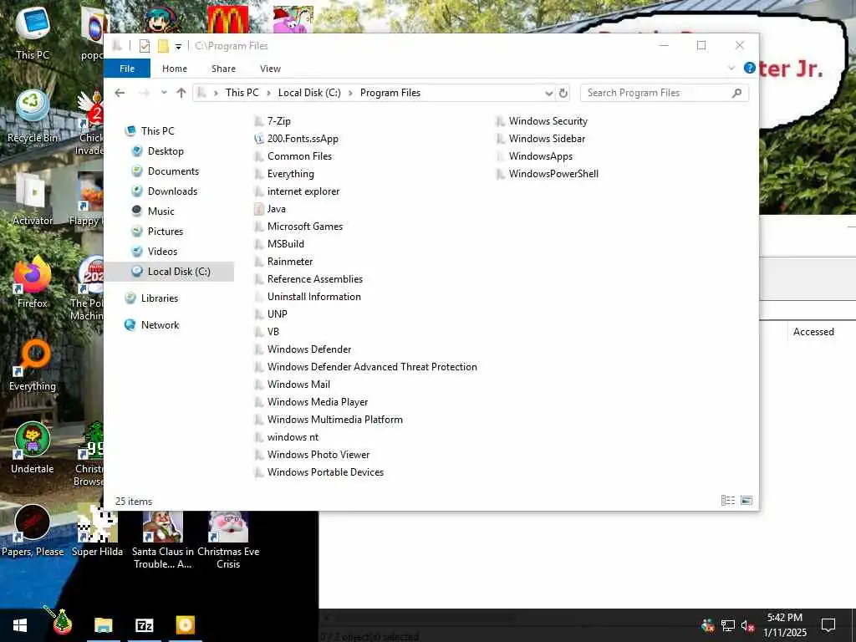Screen dimensions: 856x642
Task: Open Desktop in navigation pane
Action: point(166,151)
